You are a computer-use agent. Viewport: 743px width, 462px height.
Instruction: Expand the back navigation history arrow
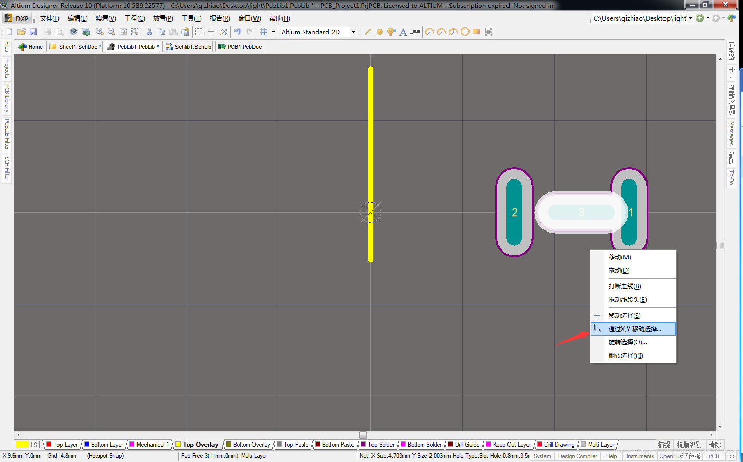708,18
